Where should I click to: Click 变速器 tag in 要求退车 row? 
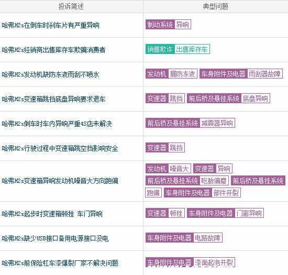coord(157,98)
